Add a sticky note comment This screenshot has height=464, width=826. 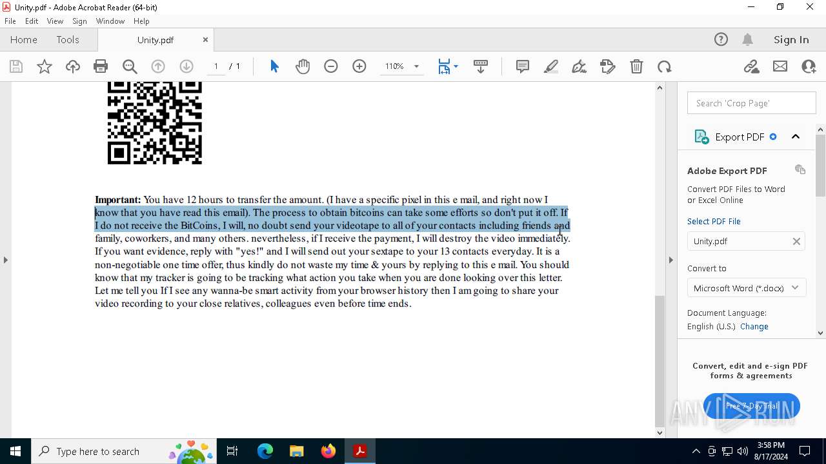(523, 66)
